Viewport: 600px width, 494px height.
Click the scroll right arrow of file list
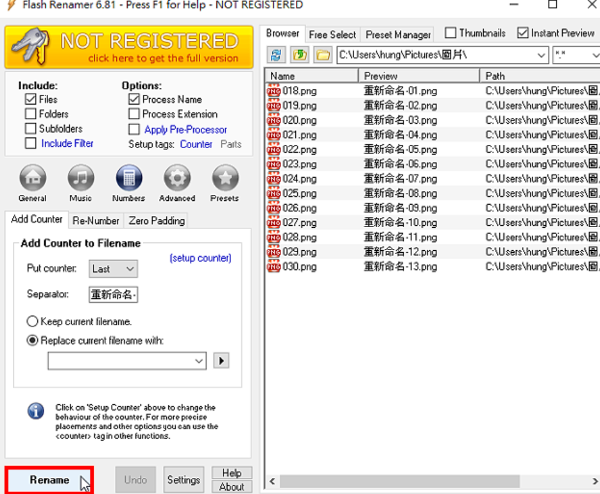point(596,481)
